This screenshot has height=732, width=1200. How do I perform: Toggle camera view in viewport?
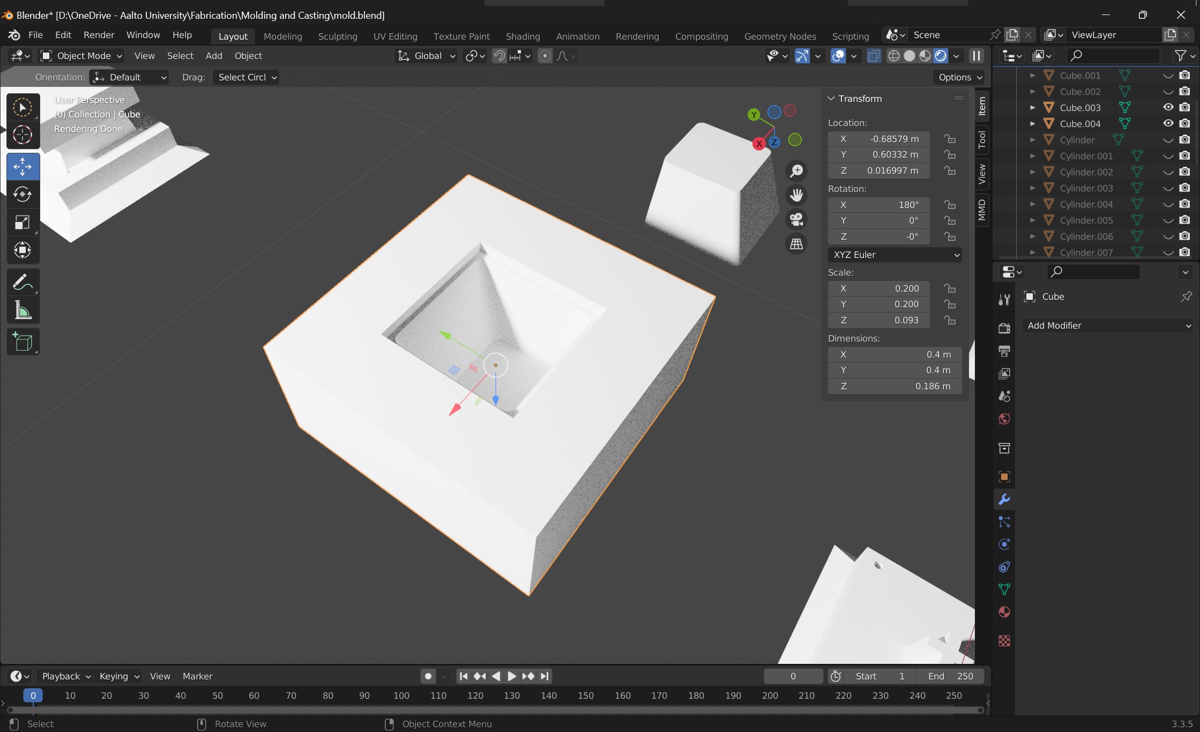coord(796,219)
